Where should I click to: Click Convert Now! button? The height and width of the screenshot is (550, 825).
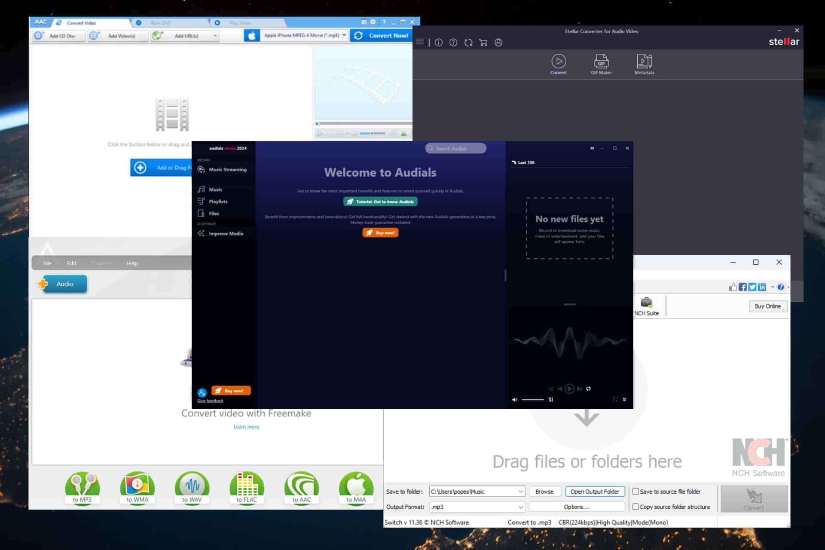(381, 36)
